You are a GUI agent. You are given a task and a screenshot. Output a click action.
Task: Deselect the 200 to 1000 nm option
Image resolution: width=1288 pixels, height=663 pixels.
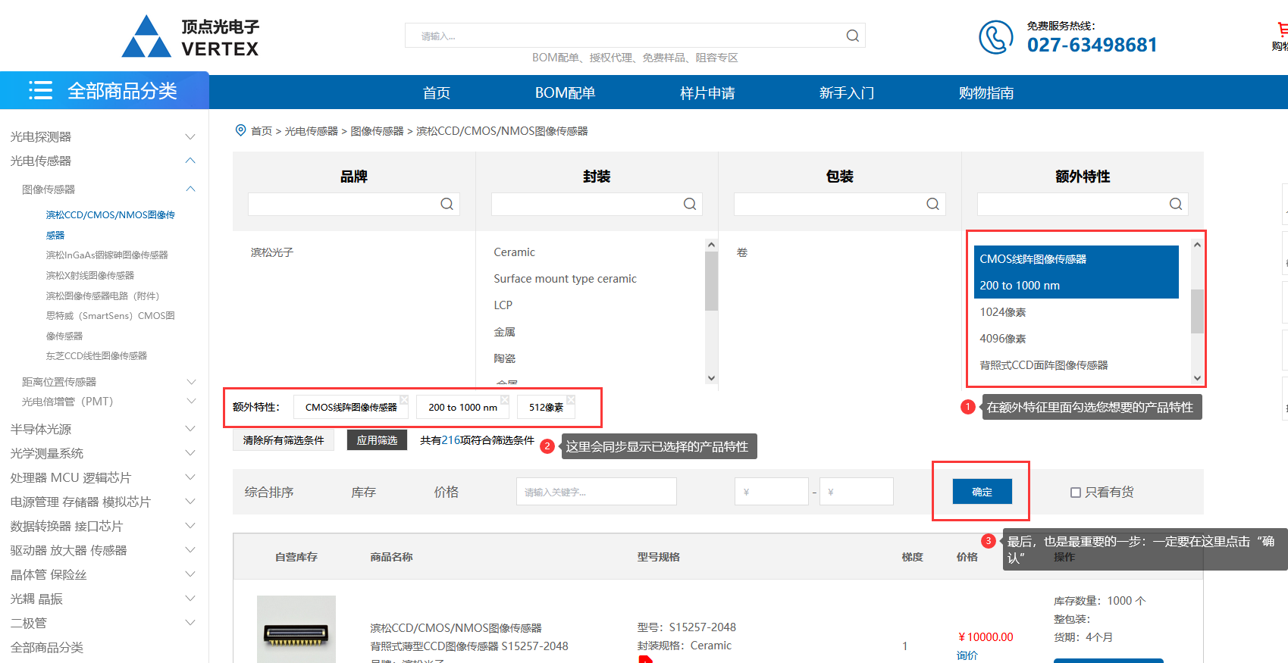(1019, 286)
